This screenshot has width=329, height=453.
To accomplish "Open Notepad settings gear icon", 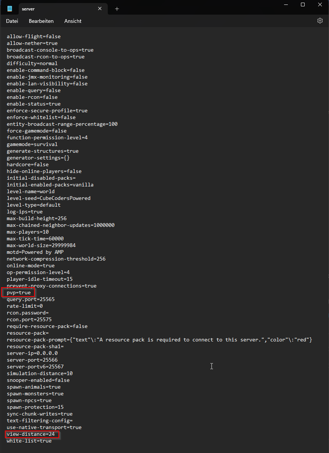I will pyautogui.click(x=320, y=21).
